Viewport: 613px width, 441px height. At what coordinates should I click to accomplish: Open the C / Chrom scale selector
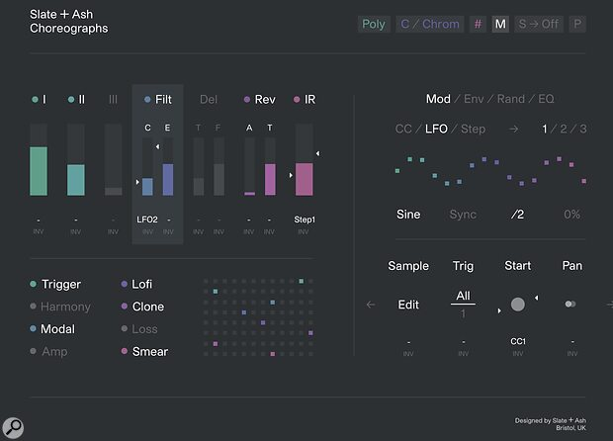coord(429,24)
